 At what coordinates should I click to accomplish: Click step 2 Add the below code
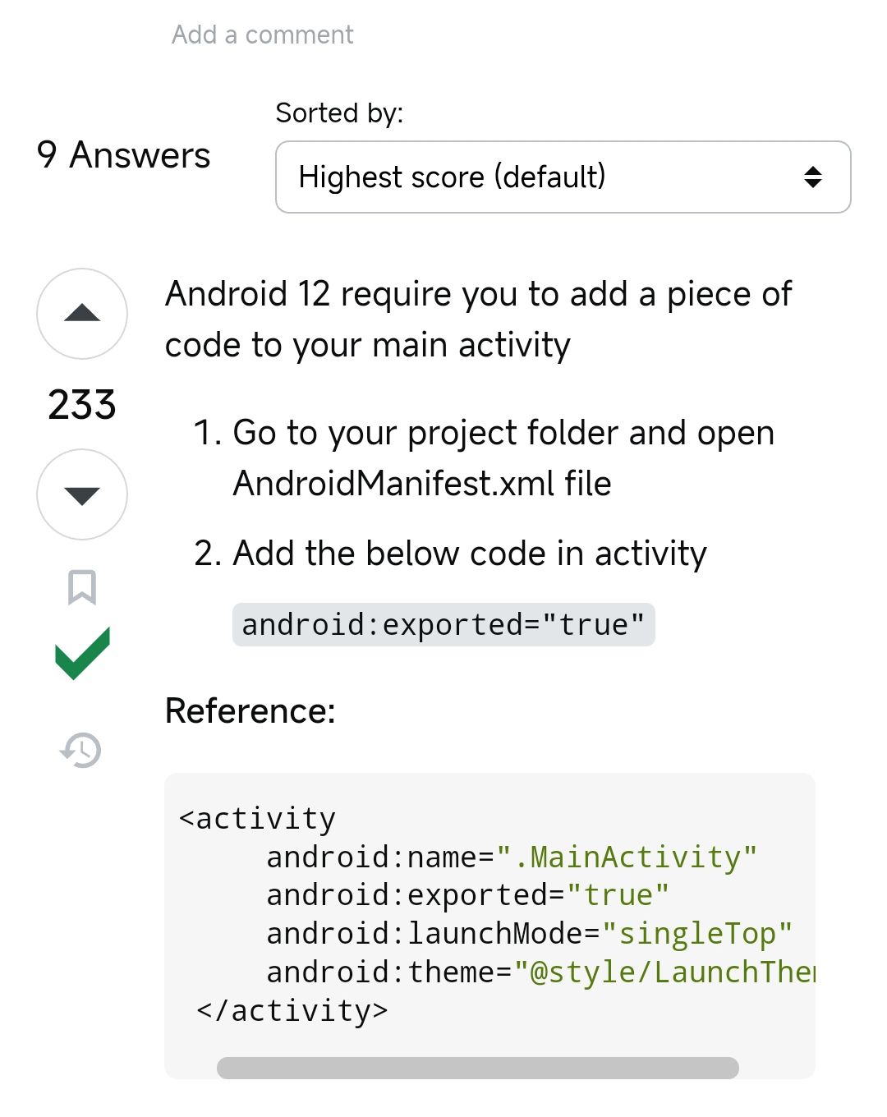469,554
